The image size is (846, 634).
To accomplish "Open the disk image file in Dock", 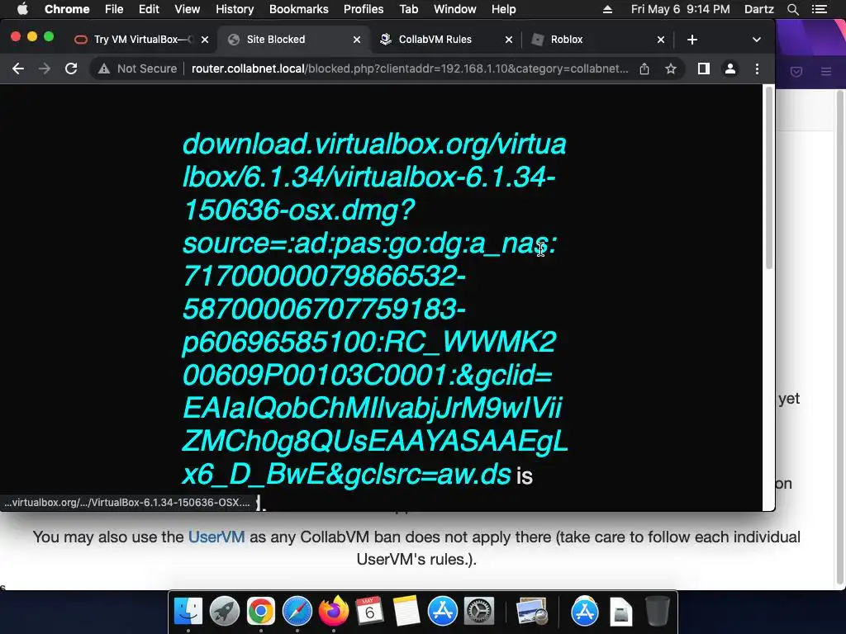I will [621, 612].
